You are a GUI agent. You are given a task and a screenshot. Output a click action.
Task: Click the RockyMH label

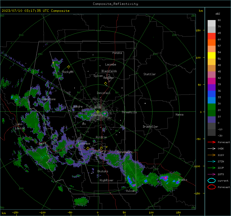68,72
